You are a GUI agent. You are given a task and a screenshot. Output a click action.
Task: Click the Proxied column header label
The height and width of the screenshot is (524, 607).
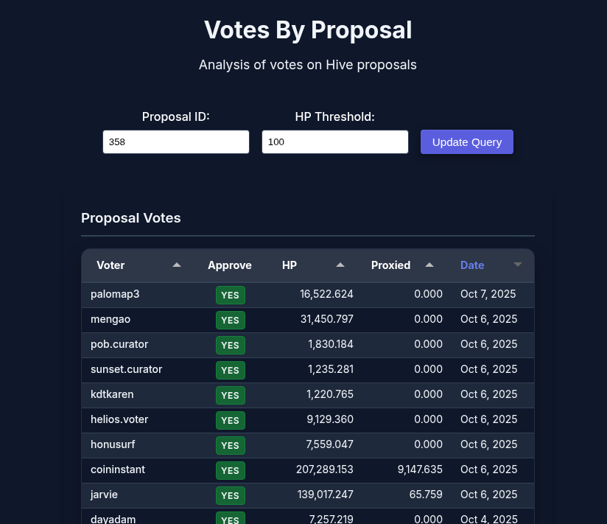[390, 265]
